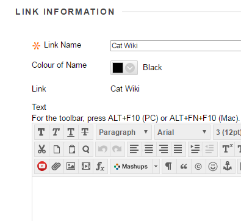
Task: Click the Cut scissors icon
Action: pos(41,149)
